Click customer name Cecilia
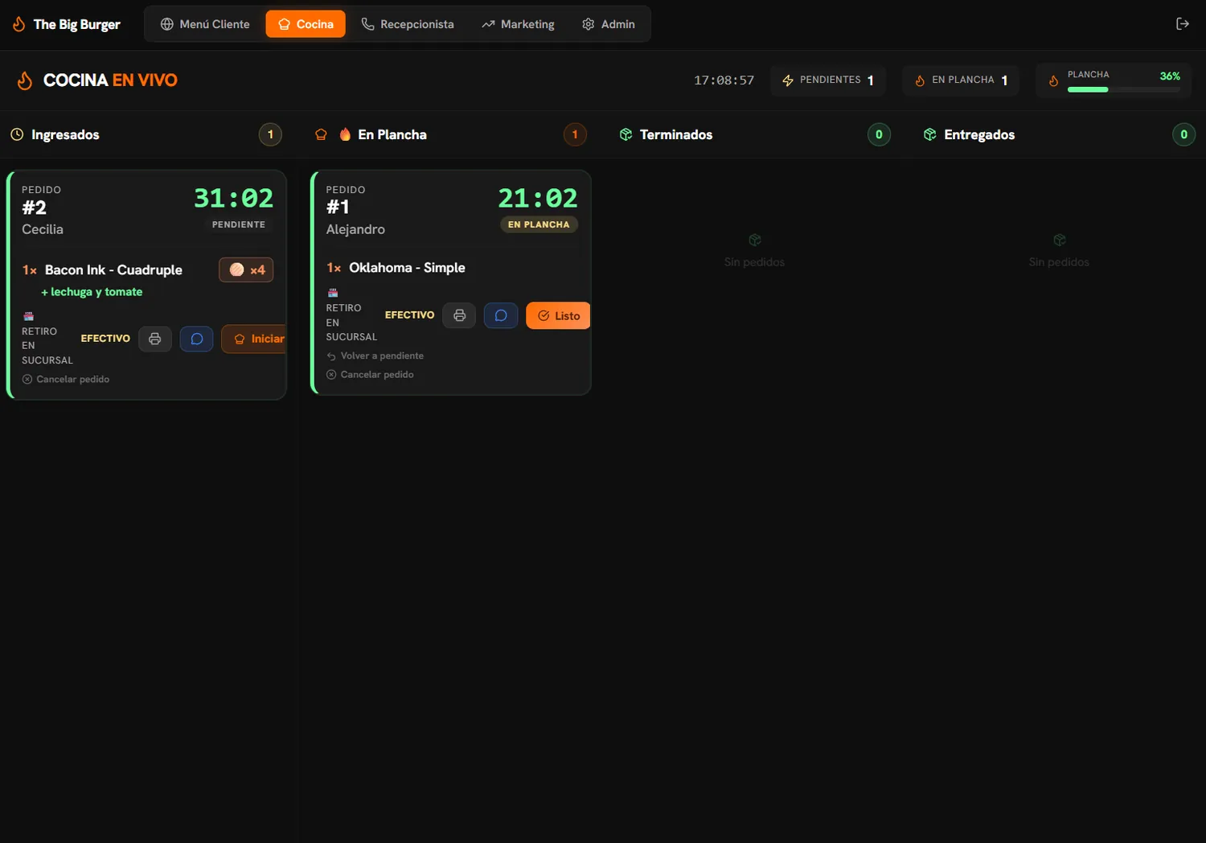 [43, 229]
